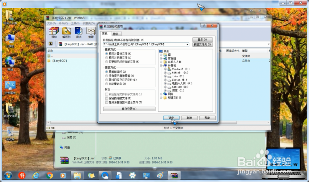Select 仅更新已经存在的文件 radio option
The width and height of the screenshot is (309, 182).
(107, 62)
